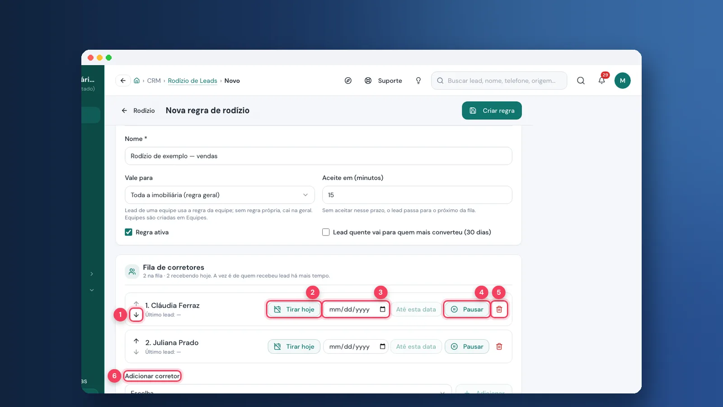This screenshot has width=723, height=407.
Task: Open the home icon in breadcrumb
Action: (x=136, y=80)
